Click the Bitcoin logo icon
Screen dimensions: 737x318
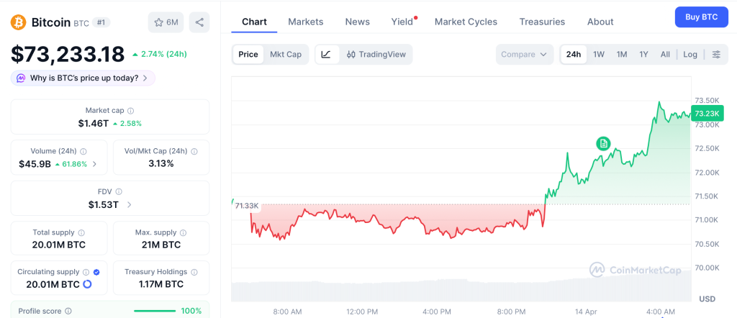[19, 22]
